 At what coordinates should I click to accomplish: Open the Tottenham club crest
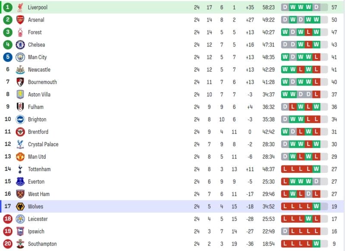20,169
